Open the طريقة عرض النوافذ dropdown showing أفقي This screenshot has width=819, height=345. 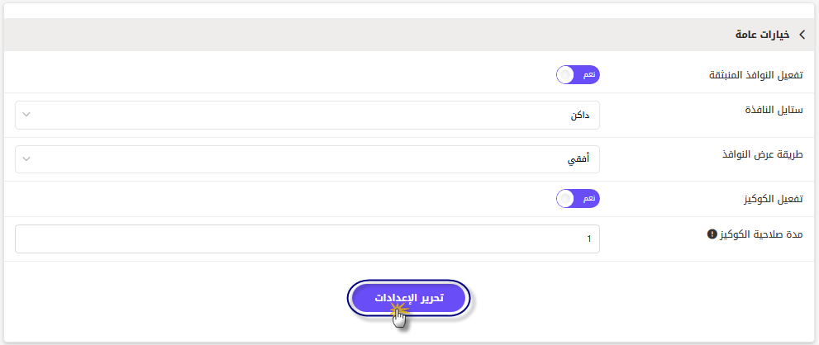pos(307,159)
